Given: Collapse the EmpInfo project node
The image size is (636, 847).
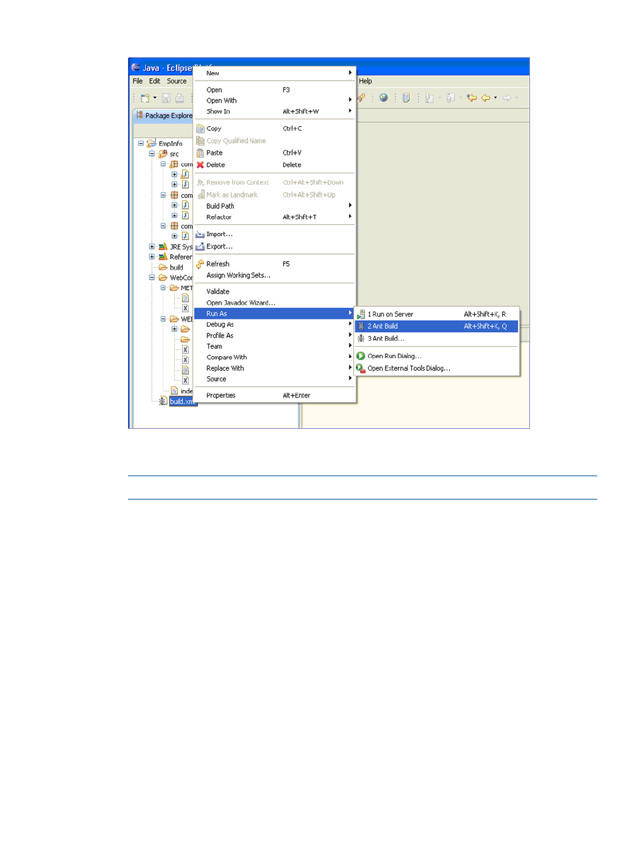Looking at the screenshot, I should click(141, 143).
